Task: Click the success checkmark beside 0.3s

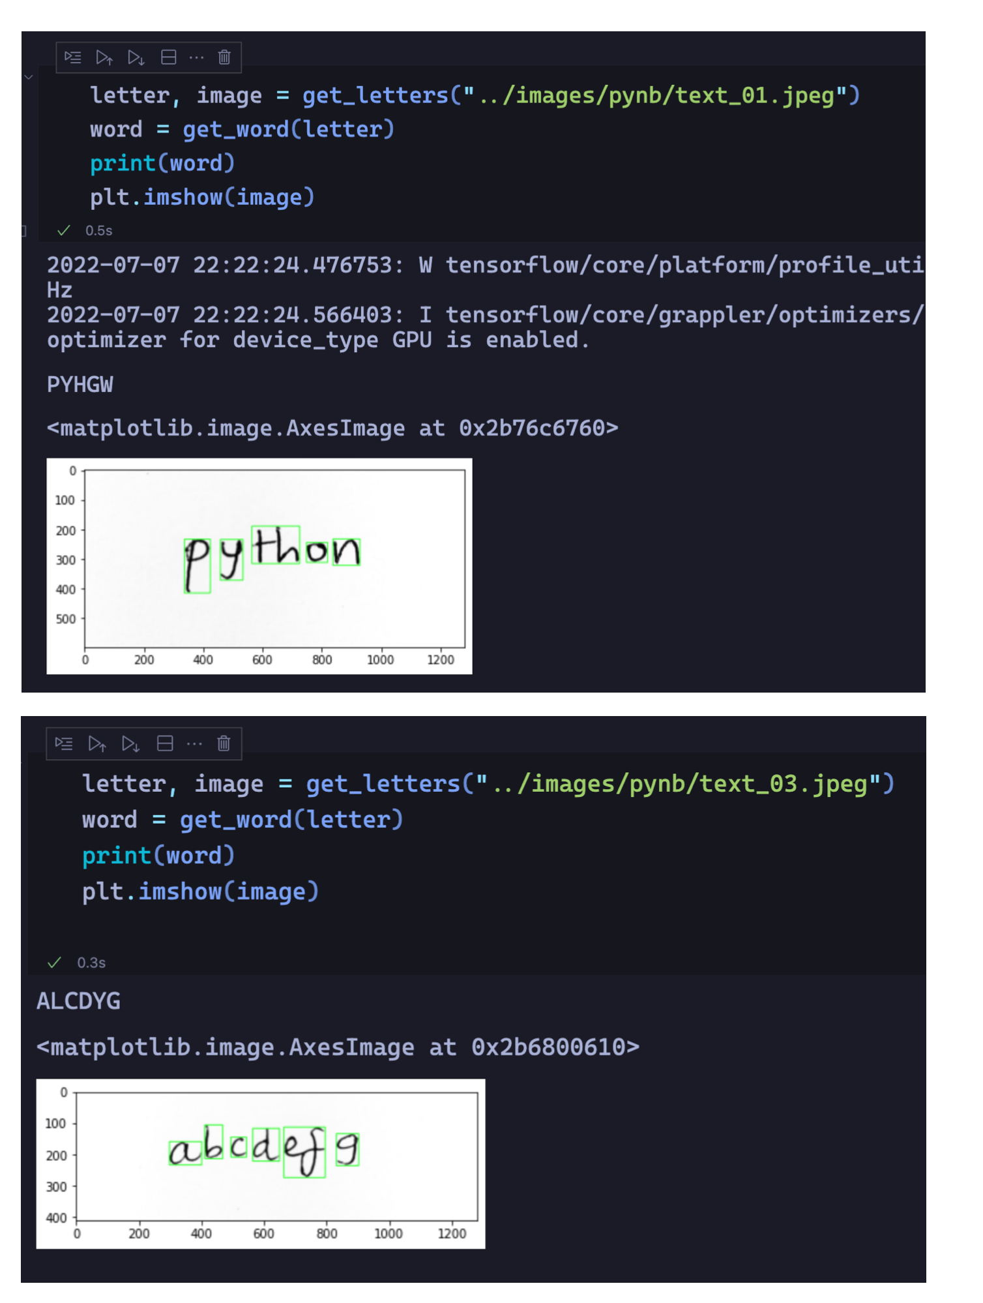Action: pyautogui.click(x=55, y=963)
